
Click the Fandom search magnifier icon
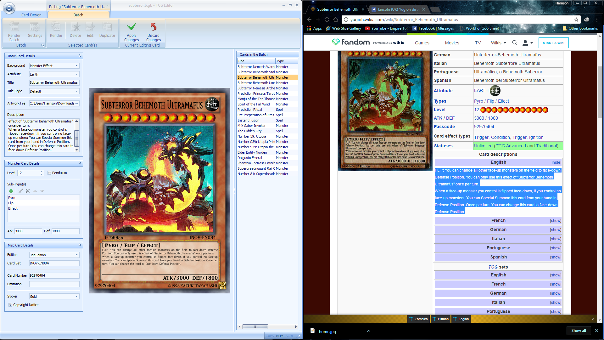pyautogui.click(x=514, y=43)
